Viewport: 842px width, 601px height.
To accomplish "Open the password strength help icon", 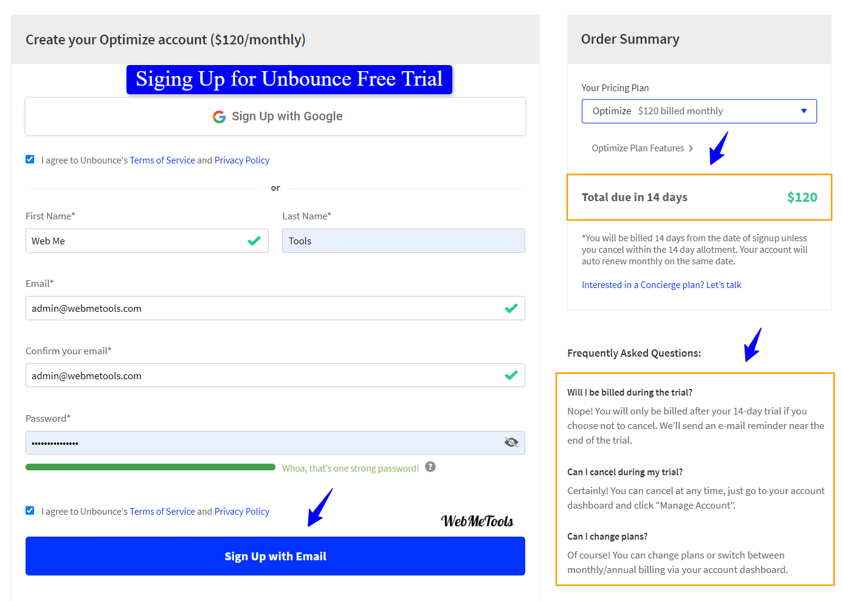I will 430,467.
